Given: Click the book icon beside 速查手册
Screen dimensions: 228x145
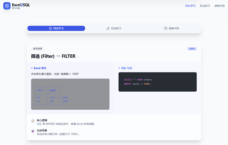Looking at the screenshot, I should 166,28.
